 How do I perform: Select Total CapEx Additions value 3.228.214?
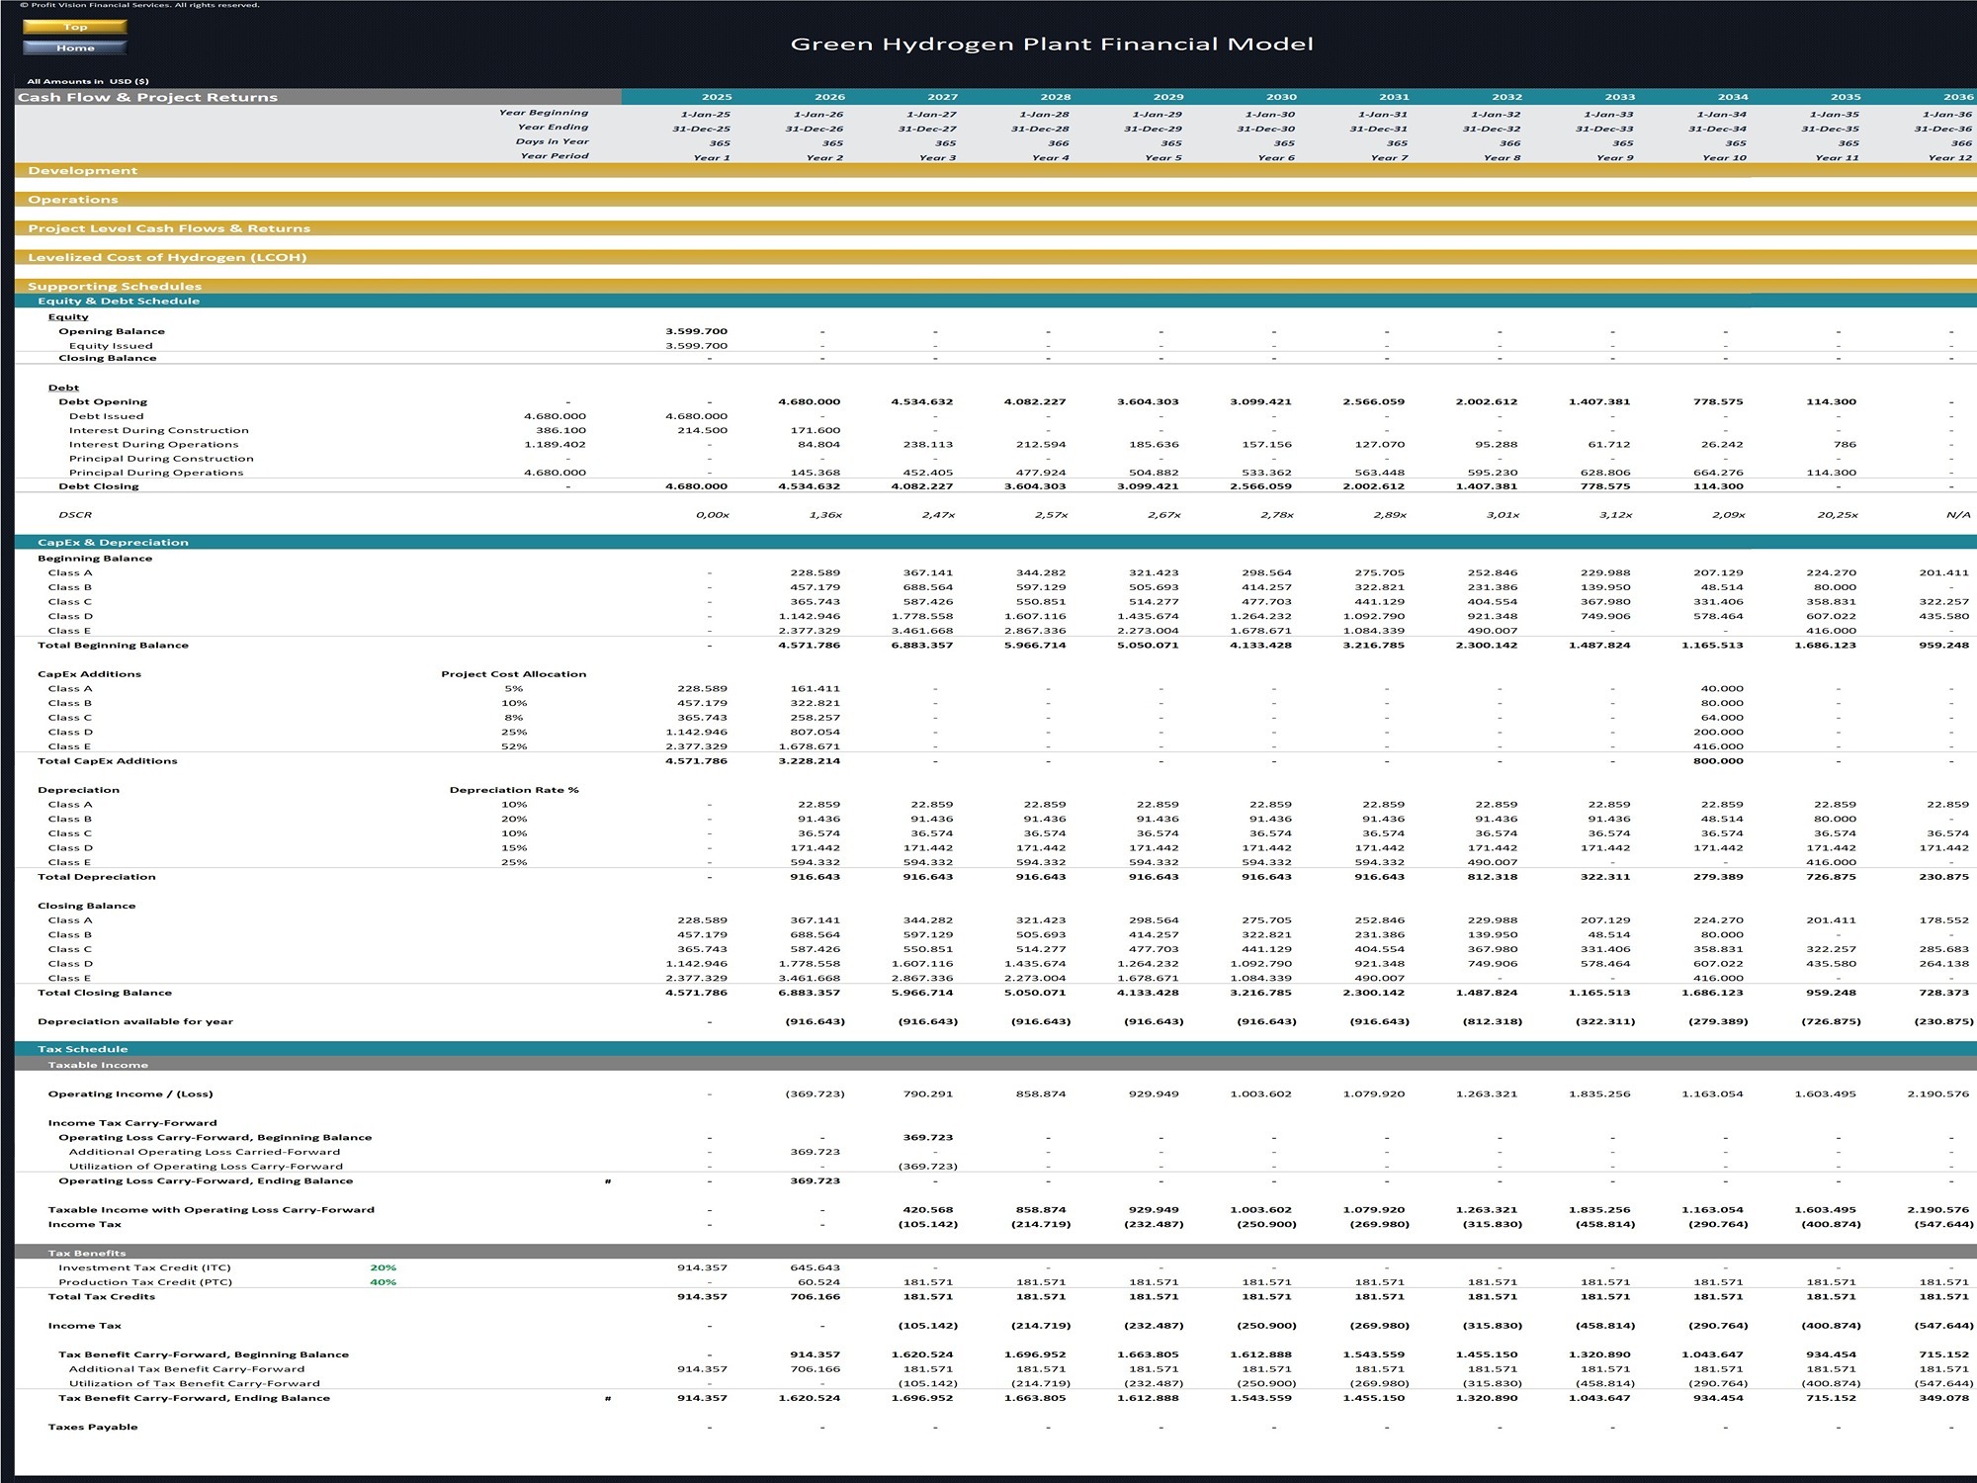809,761
